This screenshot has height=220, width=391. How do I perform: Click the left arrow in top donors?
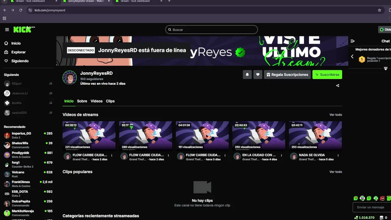[x=352, y=57]
